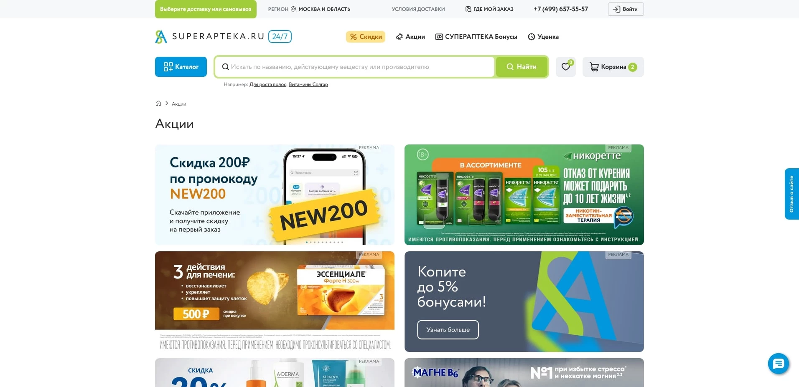This screenshot has height=387, width=799.
Task: Click the home breadcrumb icon
Action: (158, 104)
